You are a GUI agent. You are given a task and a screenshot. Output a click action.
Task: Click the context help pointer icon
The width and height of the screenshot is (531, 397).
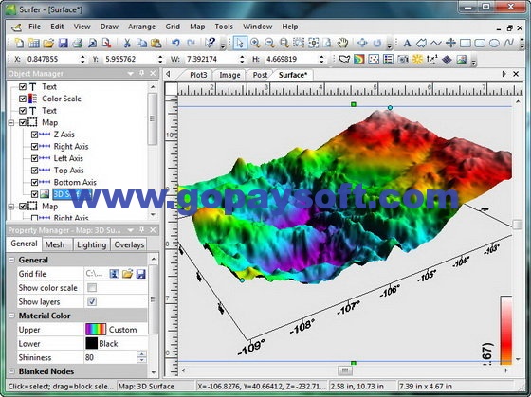pos(210,43)
